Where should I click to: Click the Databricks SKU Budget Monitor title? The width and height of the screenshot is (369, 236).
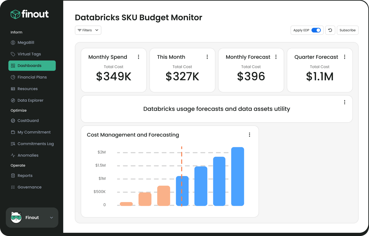(x=138, y=18)
